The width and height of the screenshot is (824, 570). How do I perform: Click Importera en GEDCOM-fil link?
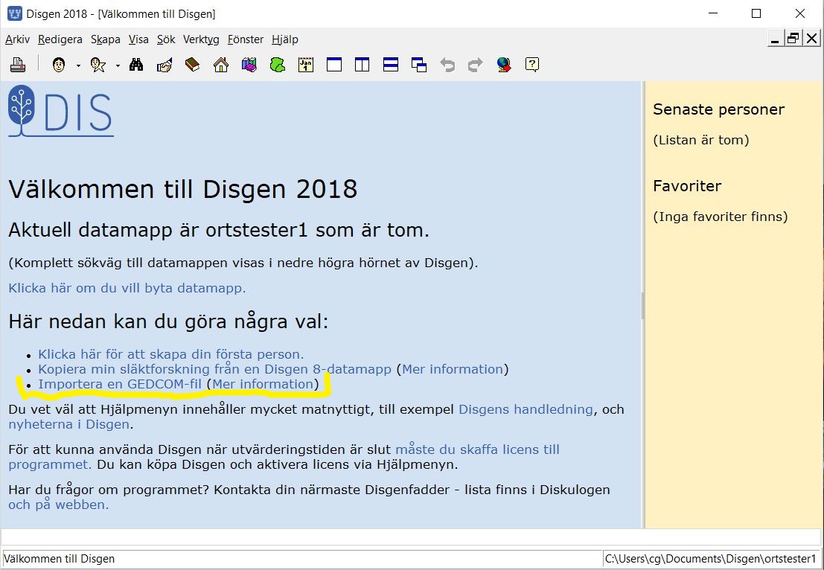point(120,384)
